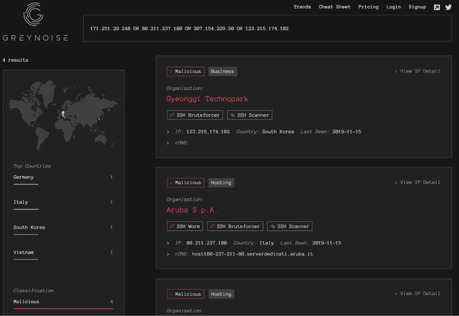
Task: Click the world map in sidebar
Action: click(x=63, y=115)
